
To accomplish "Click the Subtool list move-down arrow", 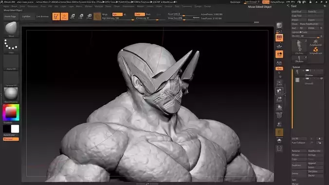I will [319, 143].
